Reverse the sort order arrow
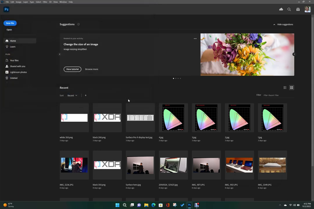The height and width of the screenshot is (209, 314). [86, 96]
